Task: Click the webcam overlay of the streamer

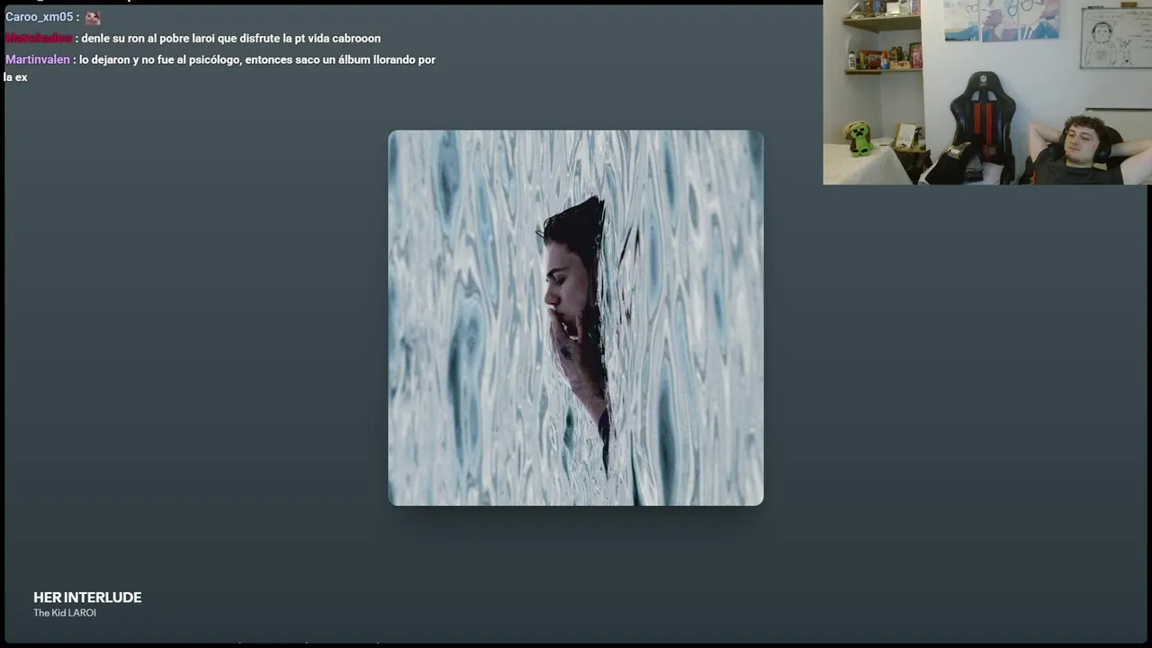Action: pyautogui.click(x=987, y=92)
